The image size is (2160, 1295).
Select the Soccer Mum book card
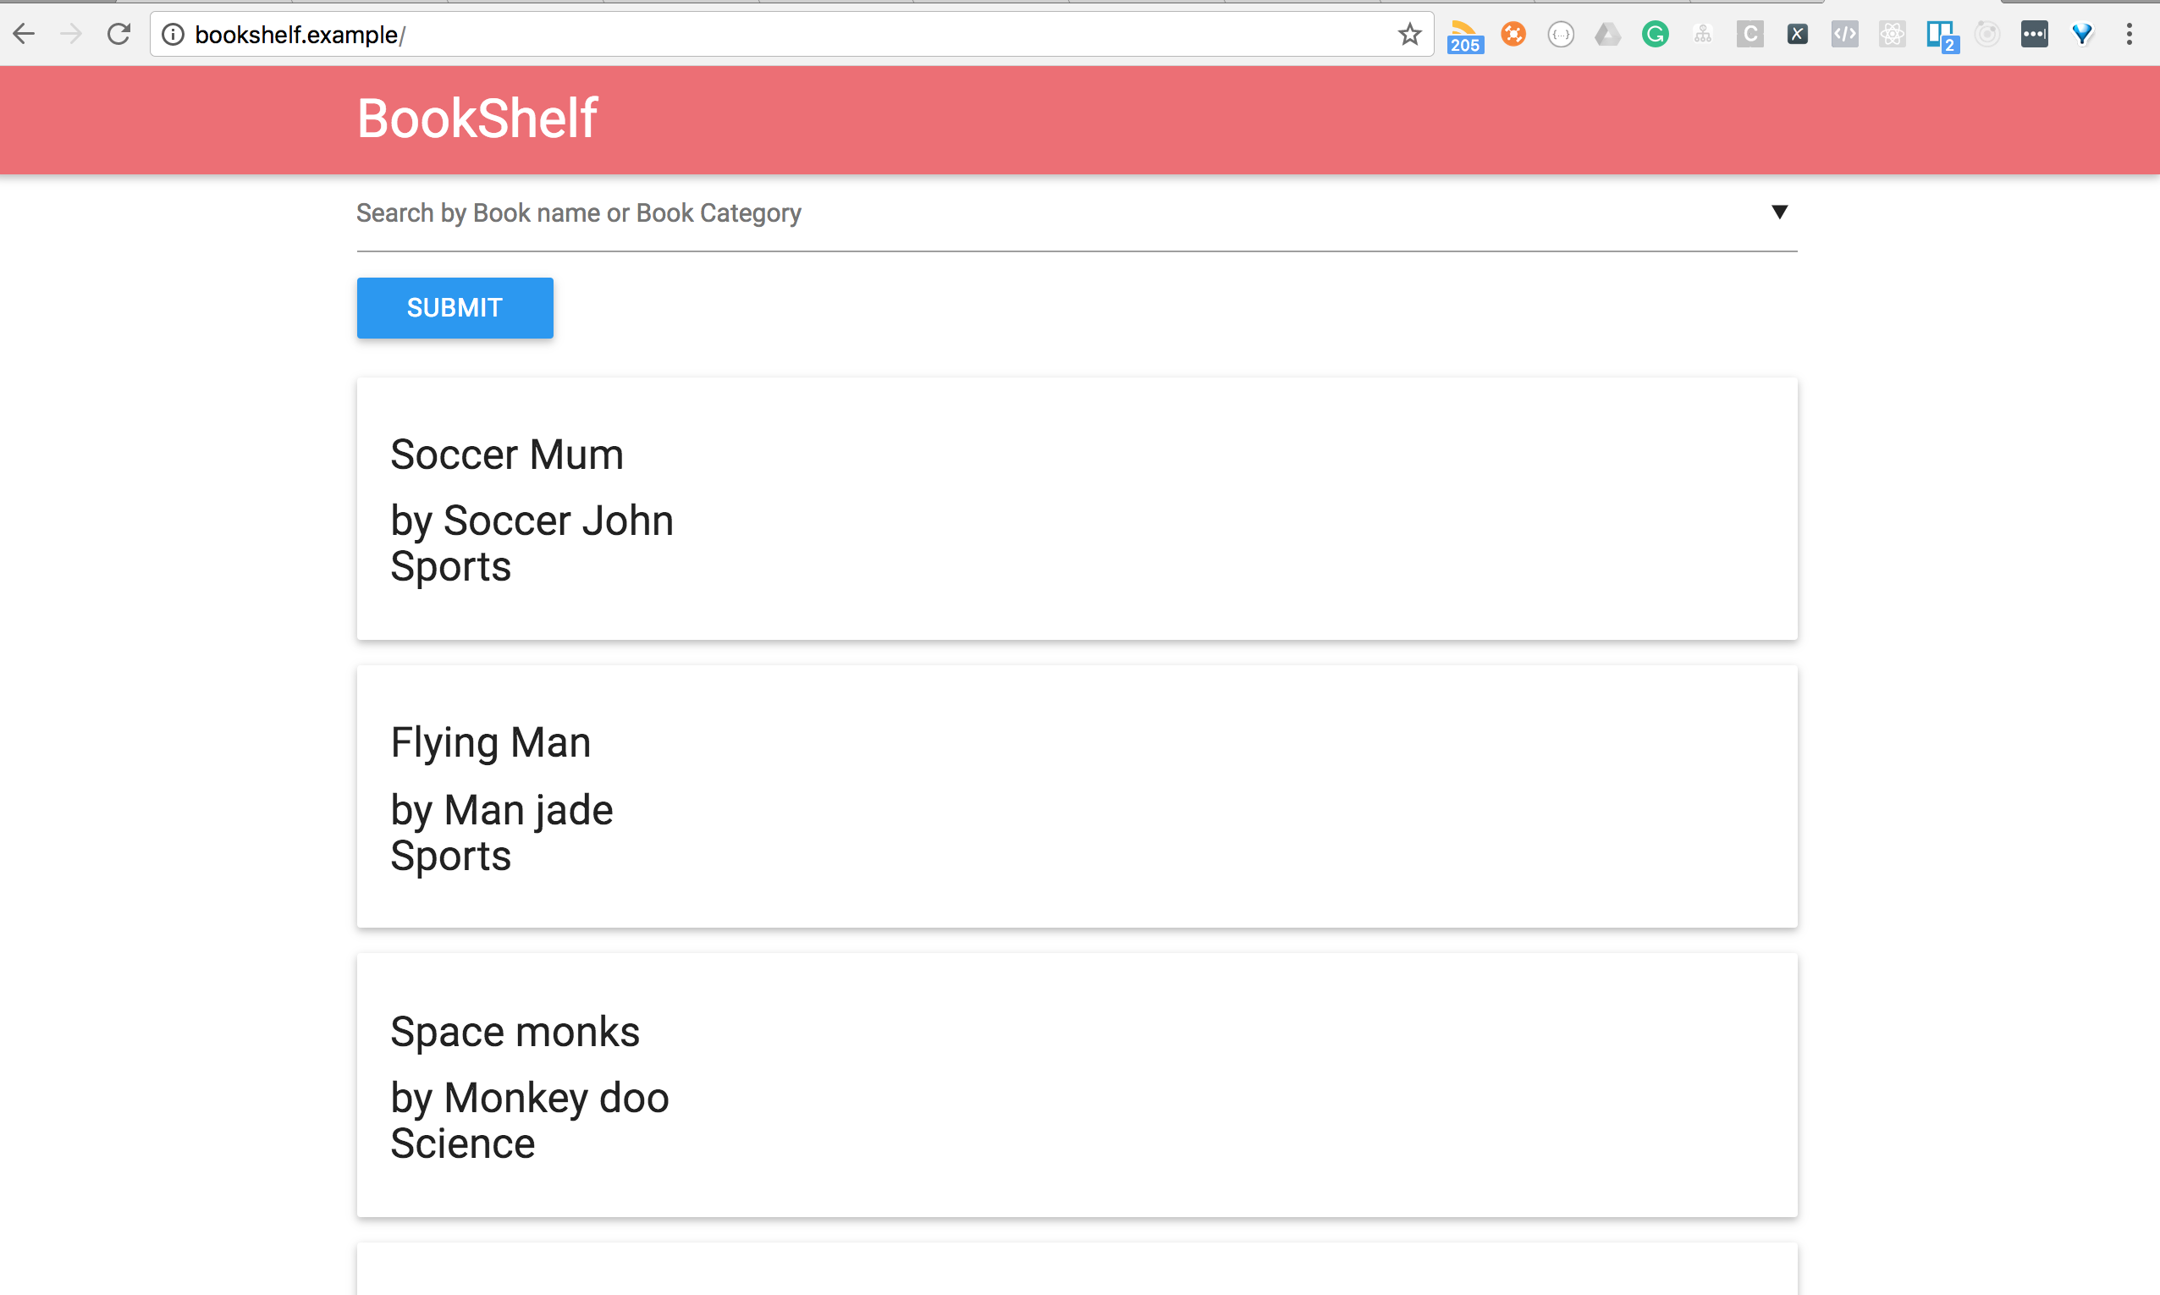[1077, 509]
